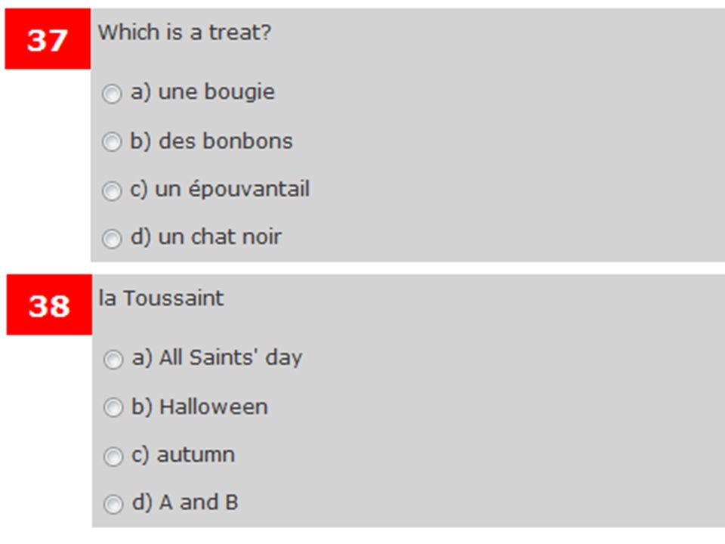Click the 'la Toussaint' question text
Image resolution: width=725 pixels, height=544 pixels.
pyautogui.click(x=161, y=298)
